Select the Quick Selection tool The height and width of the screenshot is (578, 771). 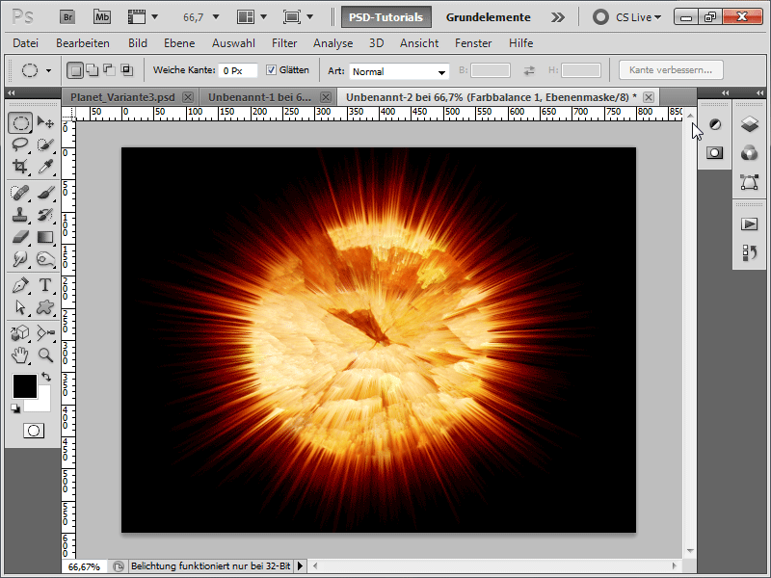(45, 144)
